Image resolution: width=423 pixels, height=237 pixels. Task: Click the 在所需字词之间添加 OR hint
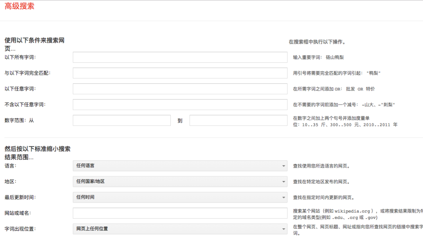click(334, 89)
